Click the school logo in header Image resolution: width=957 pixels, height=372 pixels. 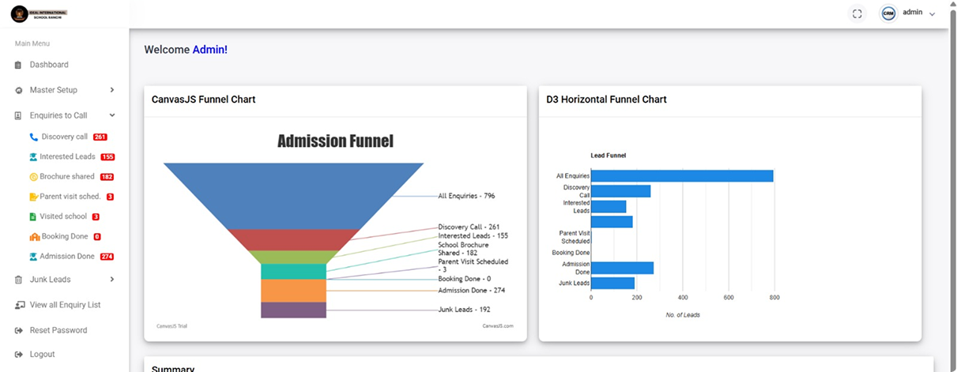tap(40, 14)
